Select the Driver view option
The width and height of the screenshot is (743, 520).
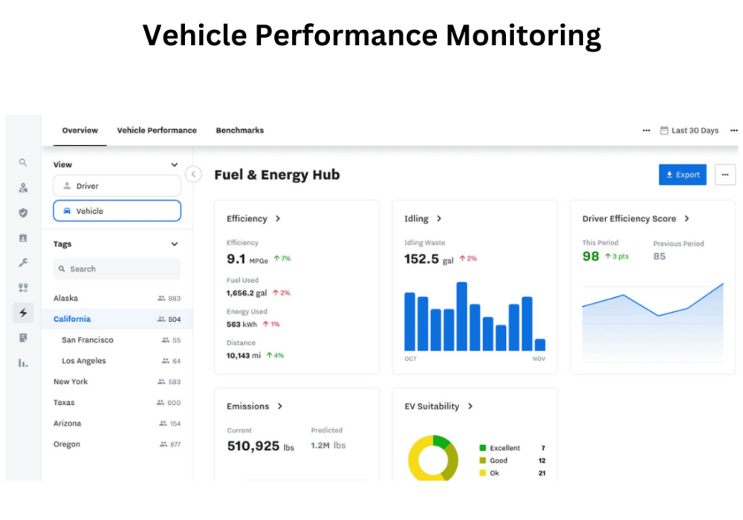117,186
